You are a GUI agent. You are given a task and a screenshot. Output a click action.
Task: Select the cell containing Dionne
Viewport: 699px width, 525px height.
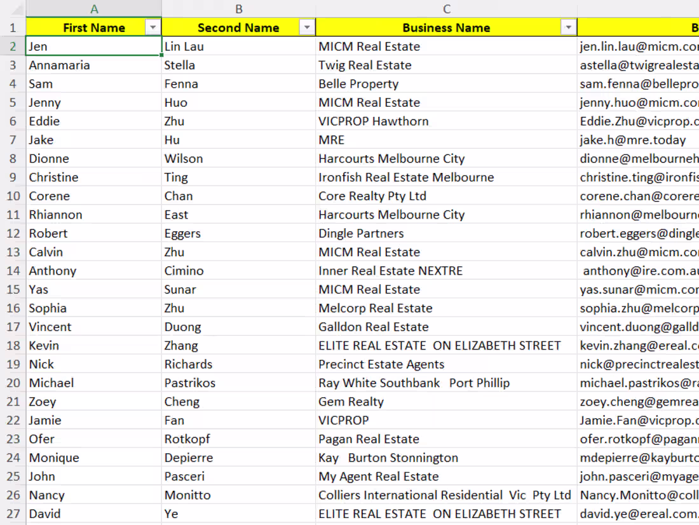[93, 159]
